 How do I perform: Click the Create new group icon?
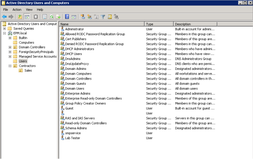coord(90,16)
